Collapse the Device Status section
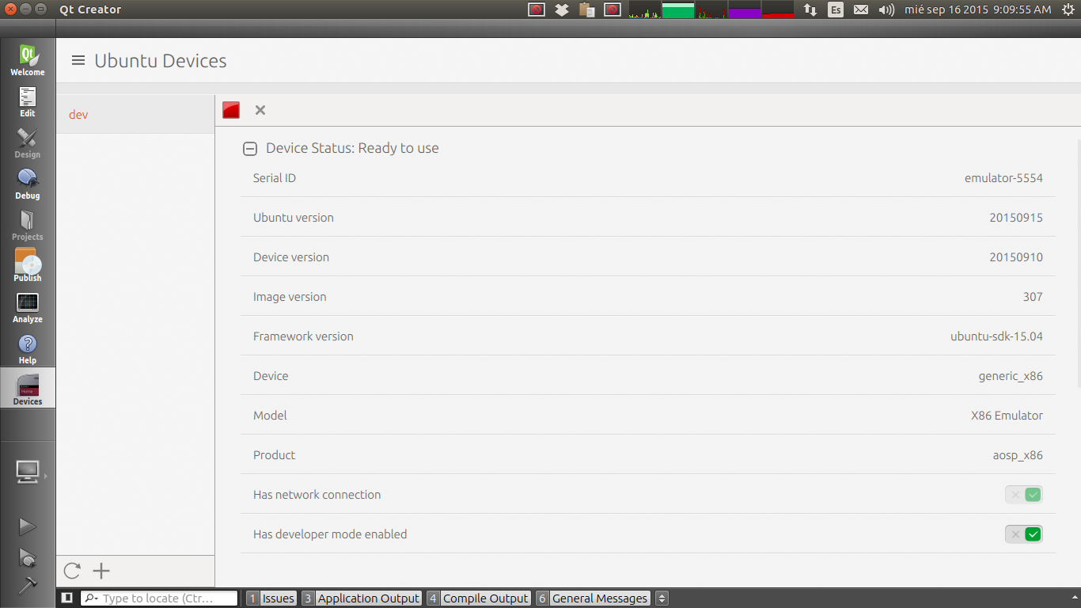Viewport: 1081px width, 608px height. (x=250, y=149)
